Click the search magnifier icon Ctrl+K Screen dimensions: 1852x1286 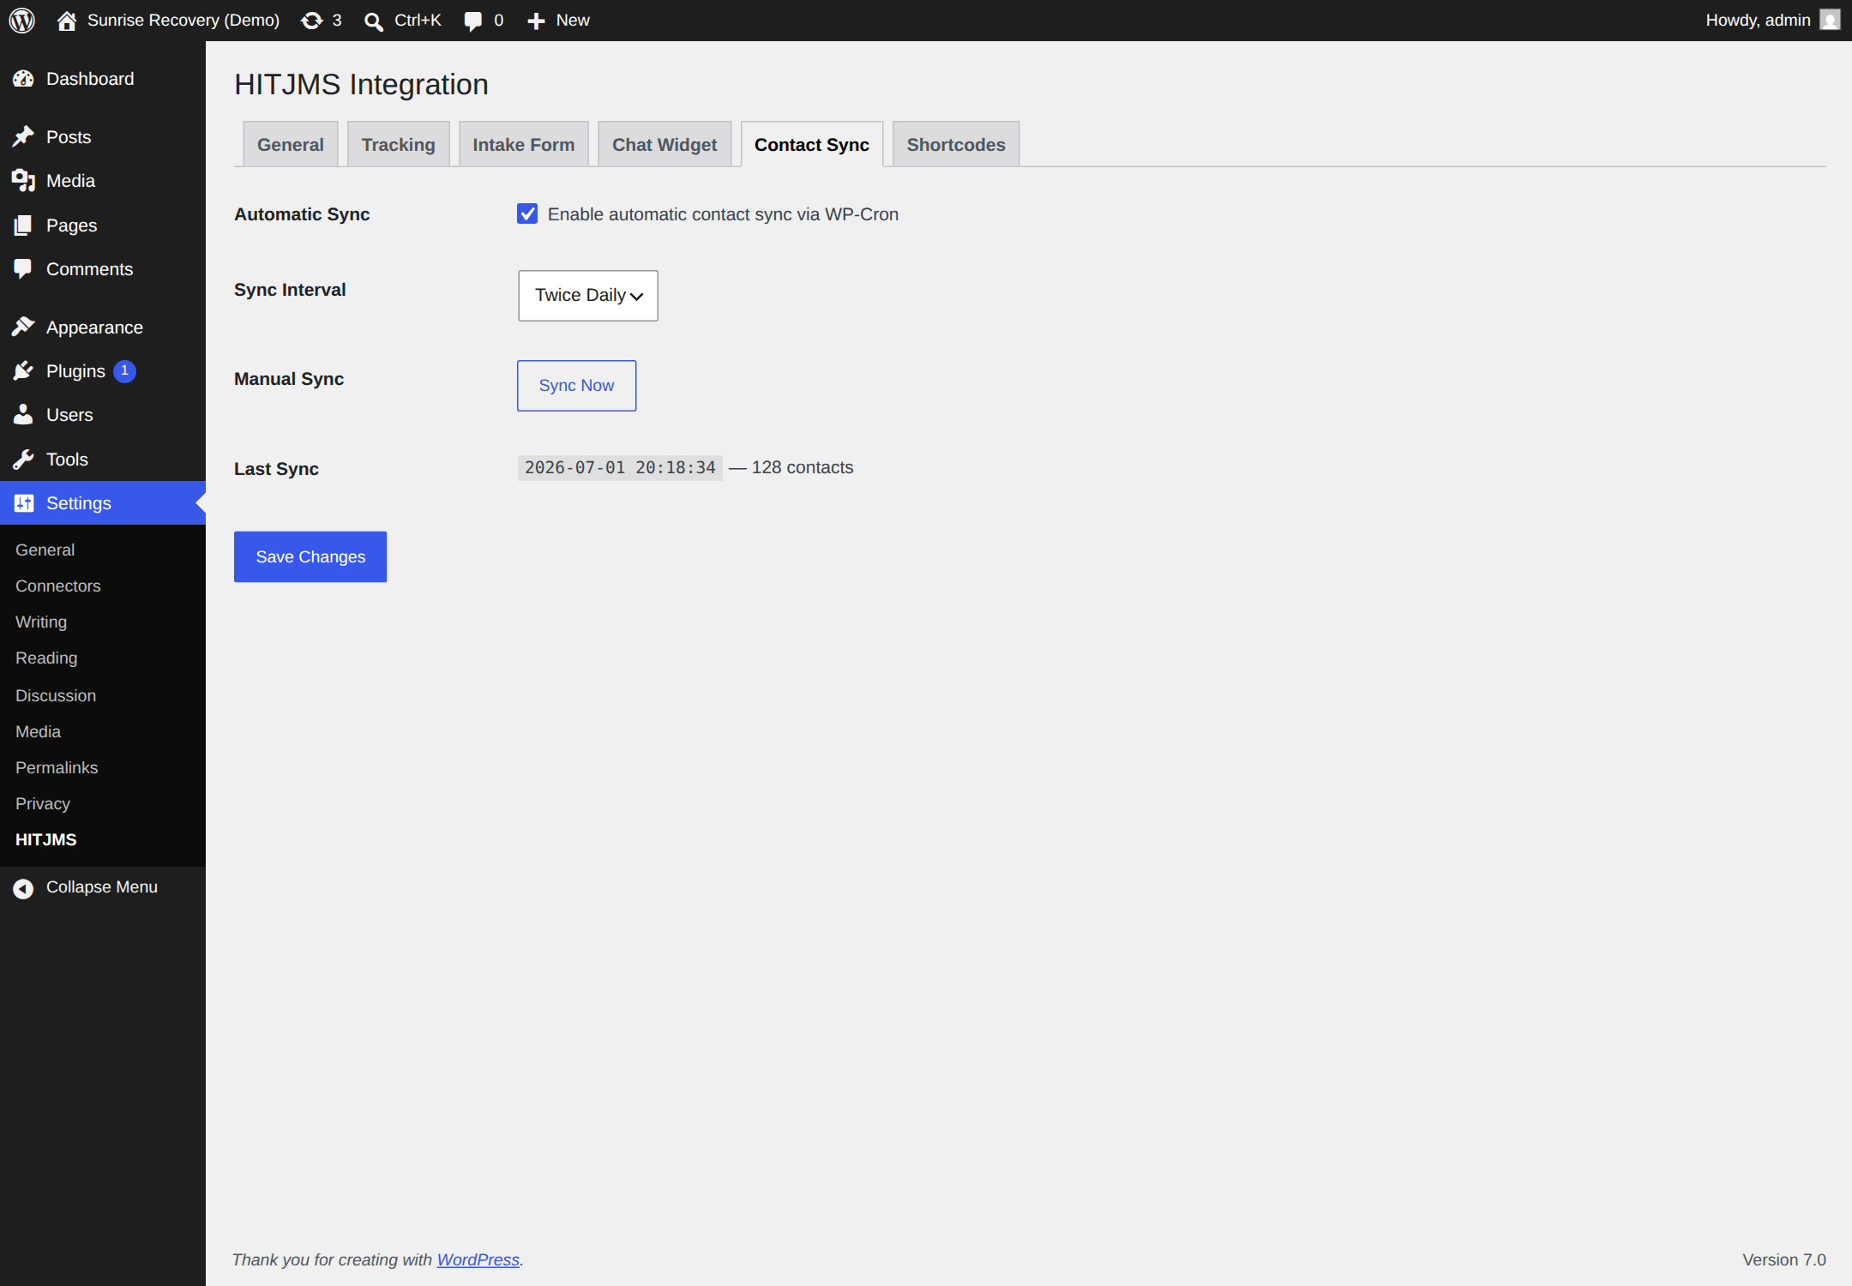[x=373, y=21]
